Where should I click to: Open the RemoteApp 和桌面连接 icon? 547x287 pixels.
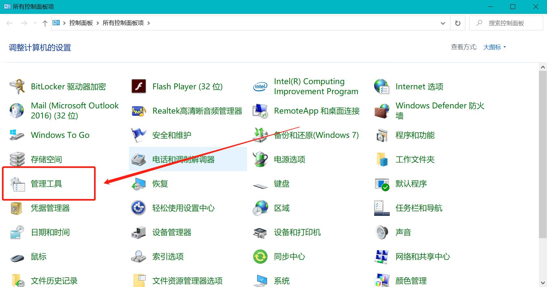point(260,111)
